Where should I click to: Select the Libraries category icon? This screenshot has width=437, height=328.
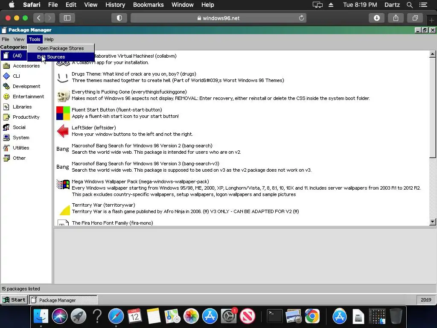coord(6,107)
